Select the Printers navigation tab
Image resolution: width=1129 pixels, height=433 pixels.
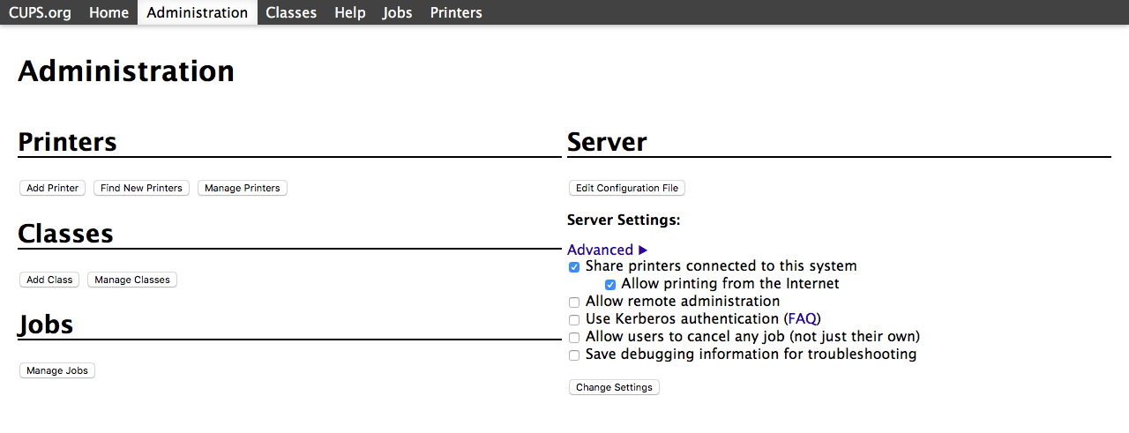[456, 12]
